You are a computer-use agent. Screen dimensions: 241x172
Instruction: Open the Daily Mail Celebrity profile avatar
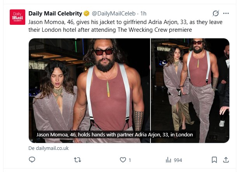(17, 17)
